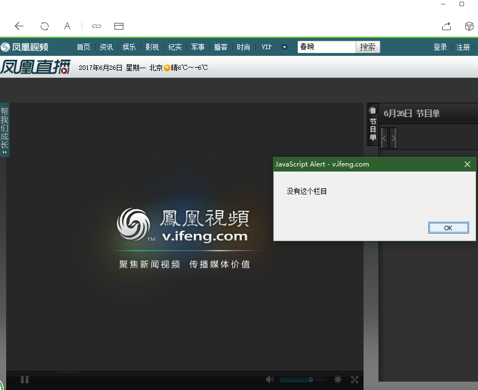The width and height of the screenshot is (478, 390).
Task: Expand the navigation more dropdown arrow
Action: coord(284,47)
